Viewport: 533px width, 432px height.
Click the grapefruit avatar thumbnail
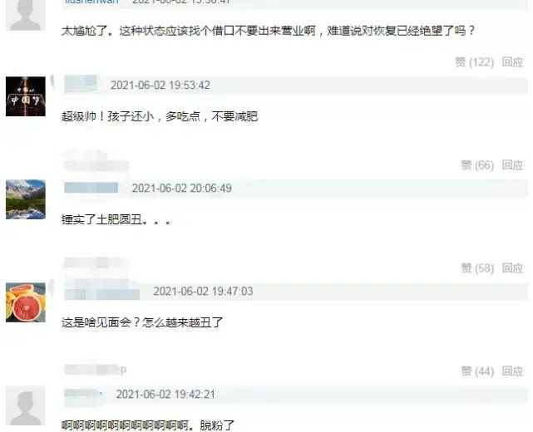click(26, 302)
